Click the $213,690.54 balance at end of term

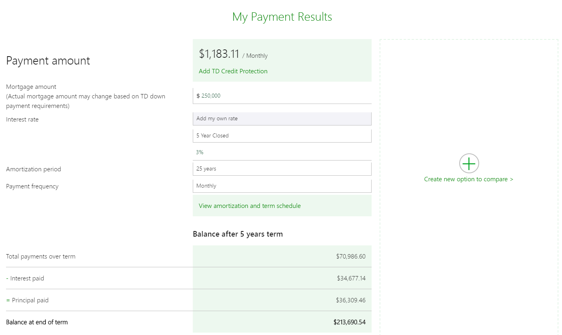click(350, 322)
